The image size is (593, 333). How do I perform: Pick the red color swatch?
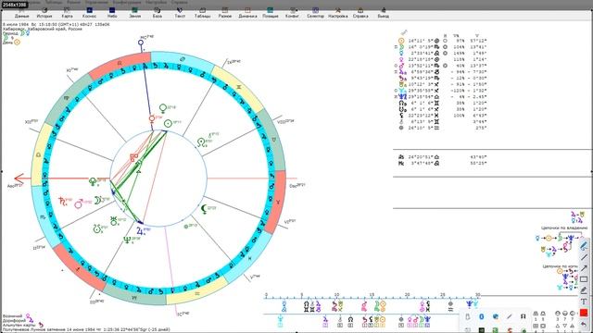tap(584, 313)
